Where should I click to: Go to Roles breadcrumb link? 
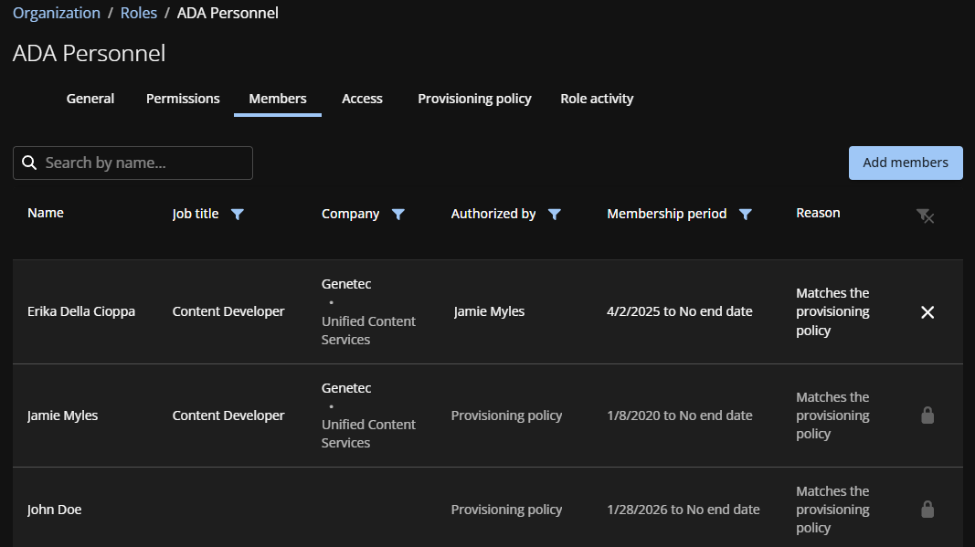pyautogui.click(x=139, y=13)
